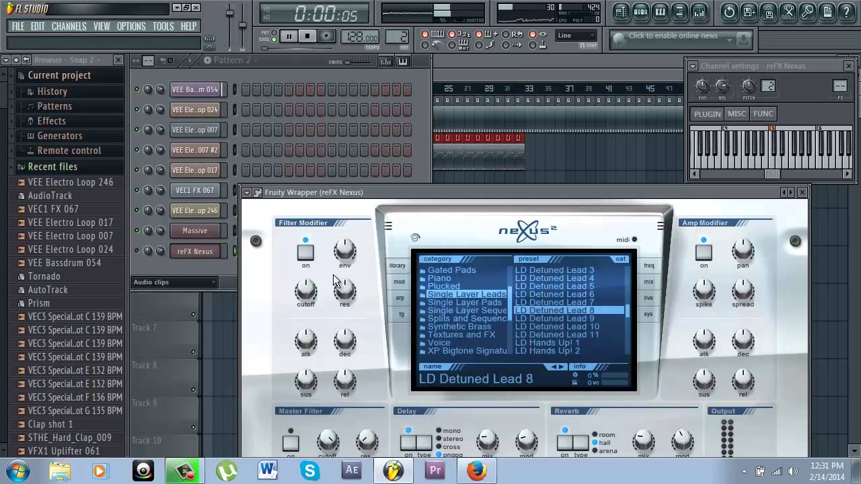Image resolution: width=861 pixels, height=484 pixels.
Task: Open Adobe After Effects from the taskbar
Action: [x=351, y=471]
